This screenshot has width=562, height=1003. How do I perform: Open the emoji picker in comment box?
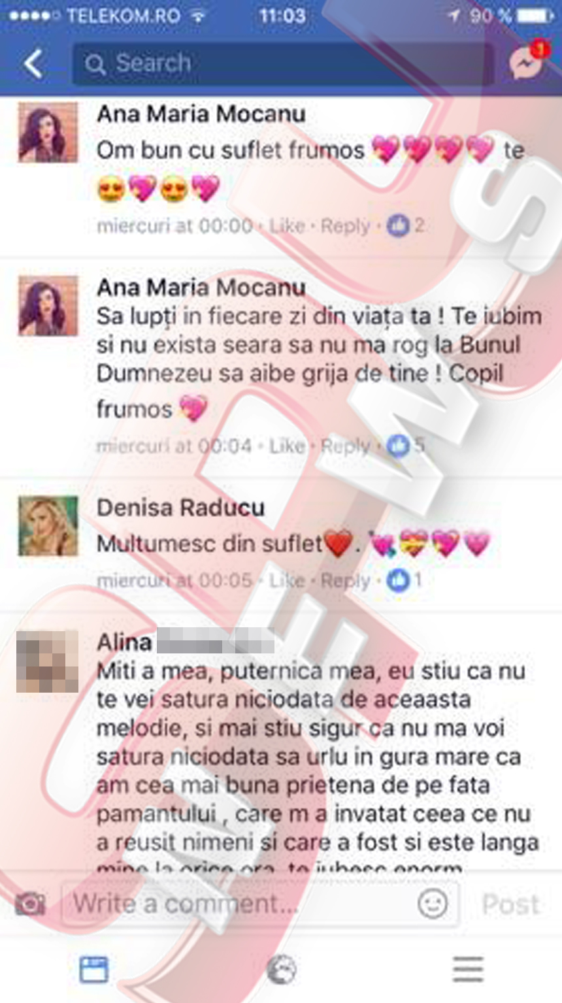point(433,904)
